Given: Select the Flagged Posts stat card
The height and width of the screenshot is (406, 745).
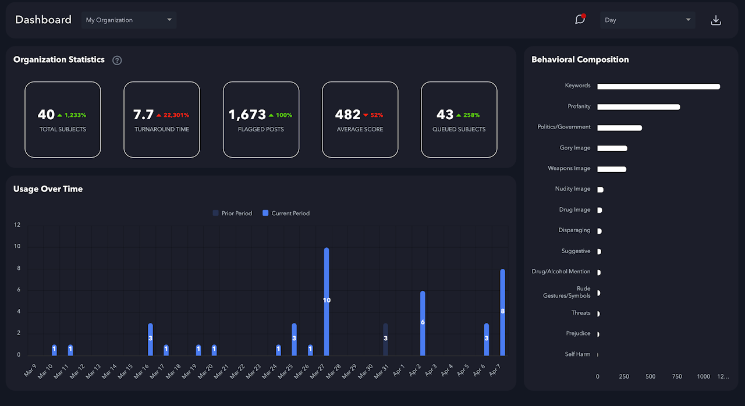Looking at the screenshot, I should 261,119.
